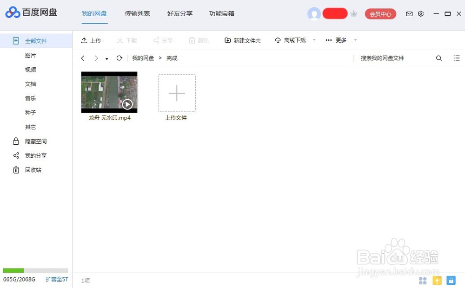Go to the 功能宝箱 tab

click(x=221, y=13)
